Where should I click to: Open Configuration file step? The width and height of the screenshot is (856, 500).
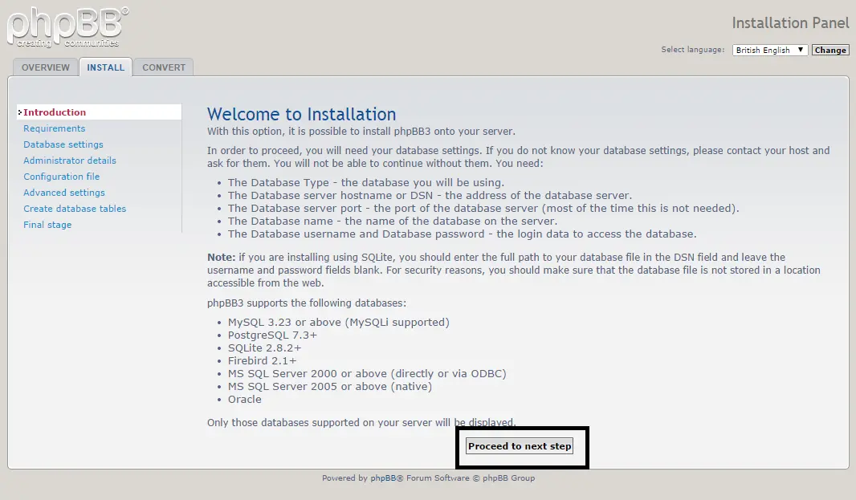click(x=61, y=177)
